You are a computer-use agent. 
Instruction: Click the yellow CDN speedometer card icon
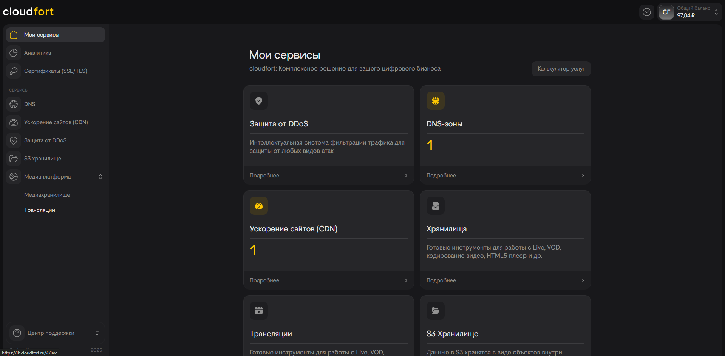pyautogui.click(x=259, y=206)
